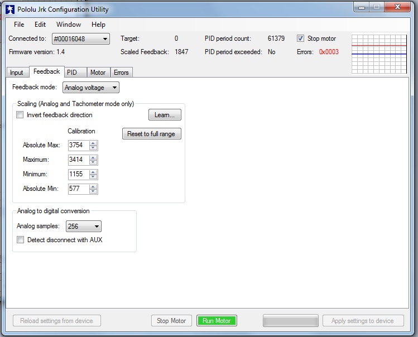Open the File menu
This screenshot has width=418, height=337.
tap(19, 25)
